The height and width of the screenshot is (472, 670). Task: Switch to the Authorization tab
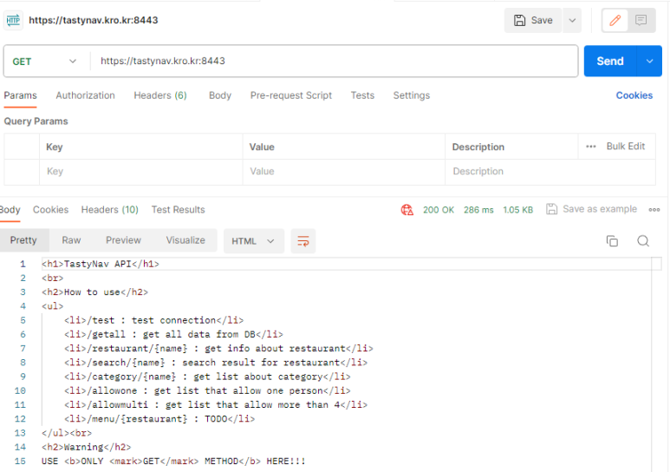(x=86, y=95)
